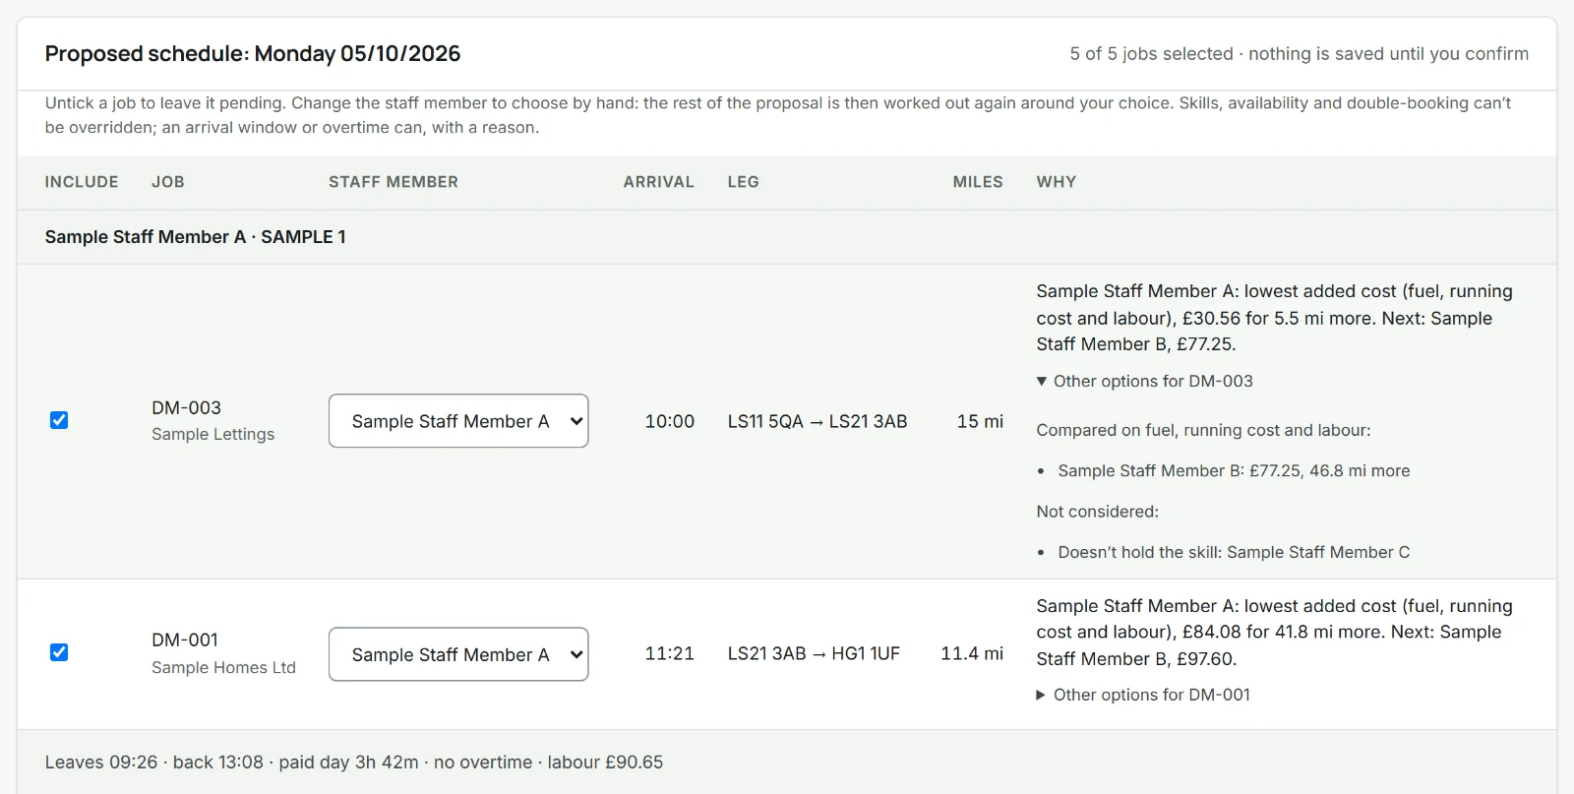Click the Proposed schedule Monday 05/10/2026 heading
The image size is (1574, 794).
253,54
